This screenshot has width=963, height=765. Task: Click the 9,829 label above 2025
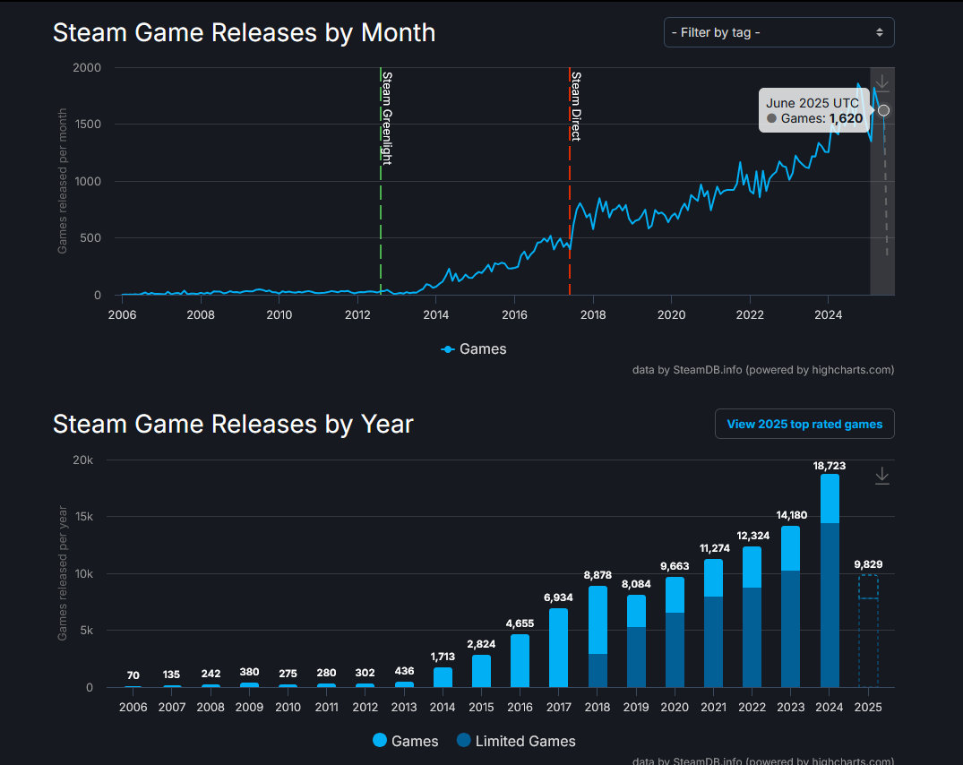(x=868, y=564)
